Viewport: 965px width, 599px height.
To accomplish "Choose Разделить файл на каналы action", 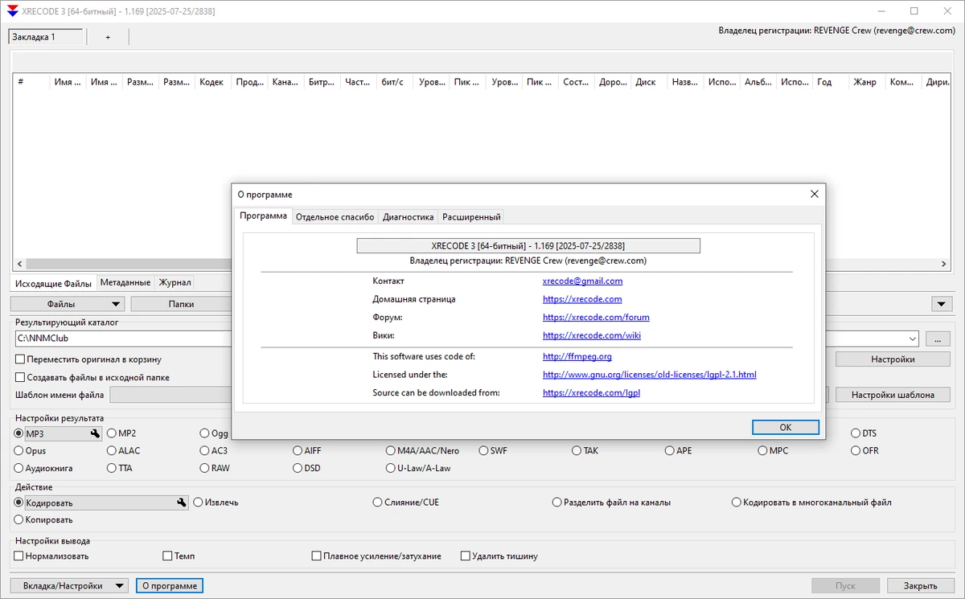I will (x=612, y=503).
